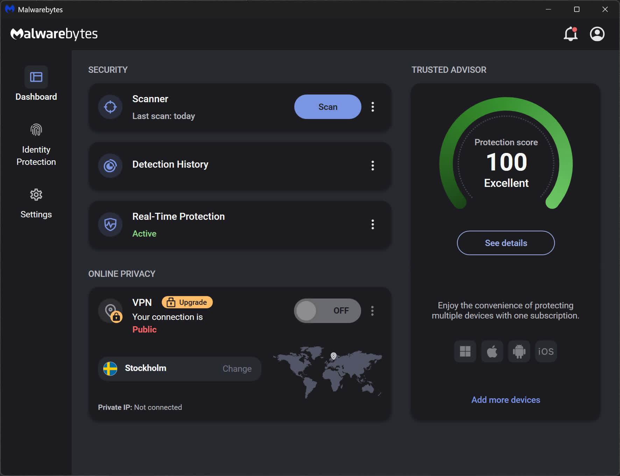Screen dimensions: 620x476
Task: Click See details under protection score
Action: 506,243
